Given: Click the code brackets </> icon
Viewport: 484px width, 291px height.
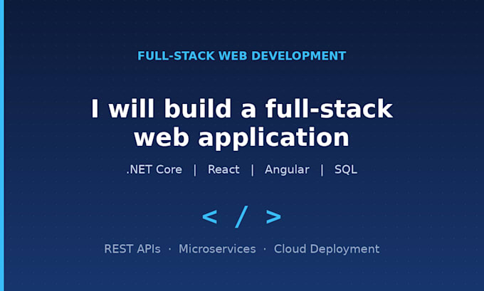Looking at the screenshot, I should click(242, 216).
